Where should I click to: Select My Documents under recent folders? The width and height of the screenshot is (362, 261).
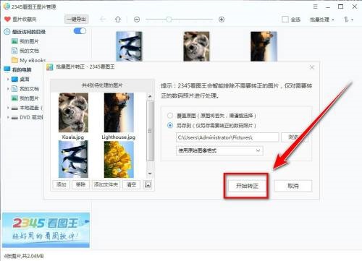25,51
